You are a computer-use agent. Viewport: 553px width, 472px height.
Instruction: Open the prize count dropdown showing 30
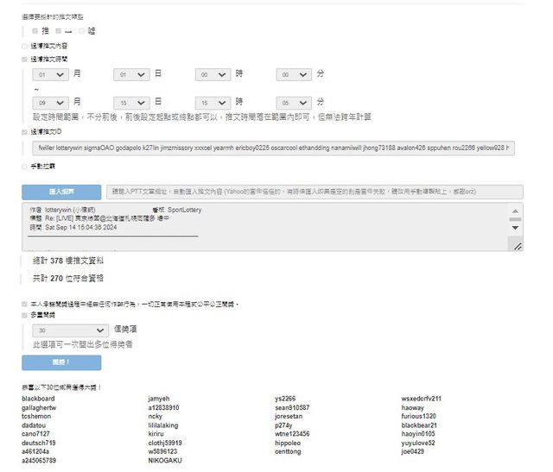point(70,330)
